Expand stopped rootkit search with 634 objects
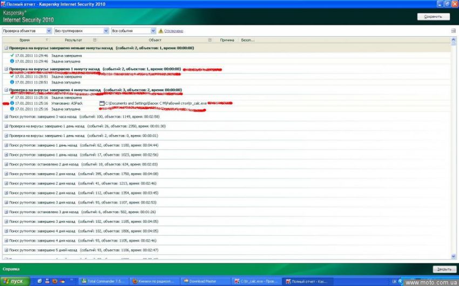The image size is (459, 286). coord(6,164)
